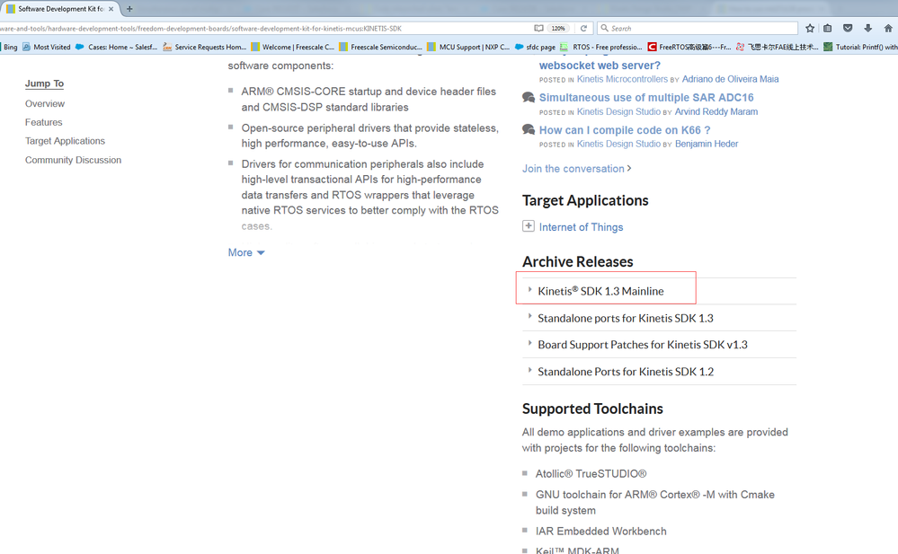This screenshot has width=898, height=554.
Task: Open Kinetis Design Studio link under K66 post
Action: [x=618, y=144]
